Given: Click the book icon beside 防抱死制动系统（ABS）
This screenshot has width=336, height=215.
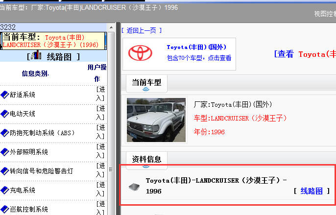Looking at the screenshot, I should click(4, 133).
